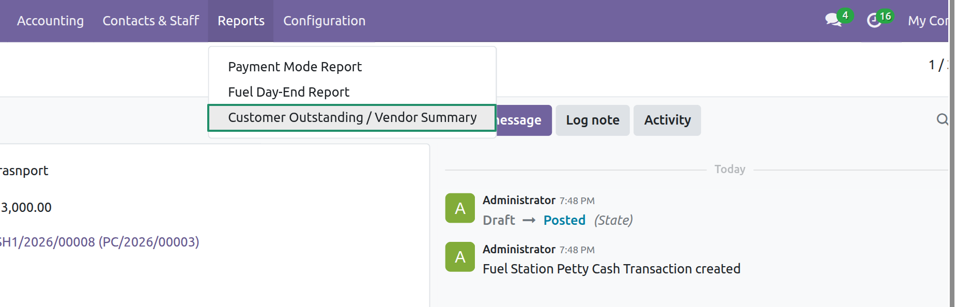Screen dimensions: 956x307
Task: Click the Activity button
Action: (x=667, y=120)
